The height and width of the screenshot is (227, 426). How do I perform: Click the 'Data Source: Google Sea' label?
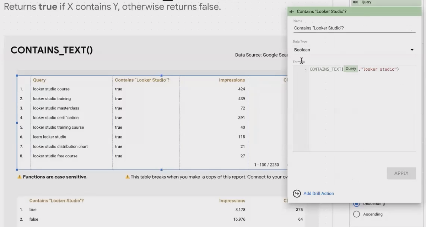[261, 55]
